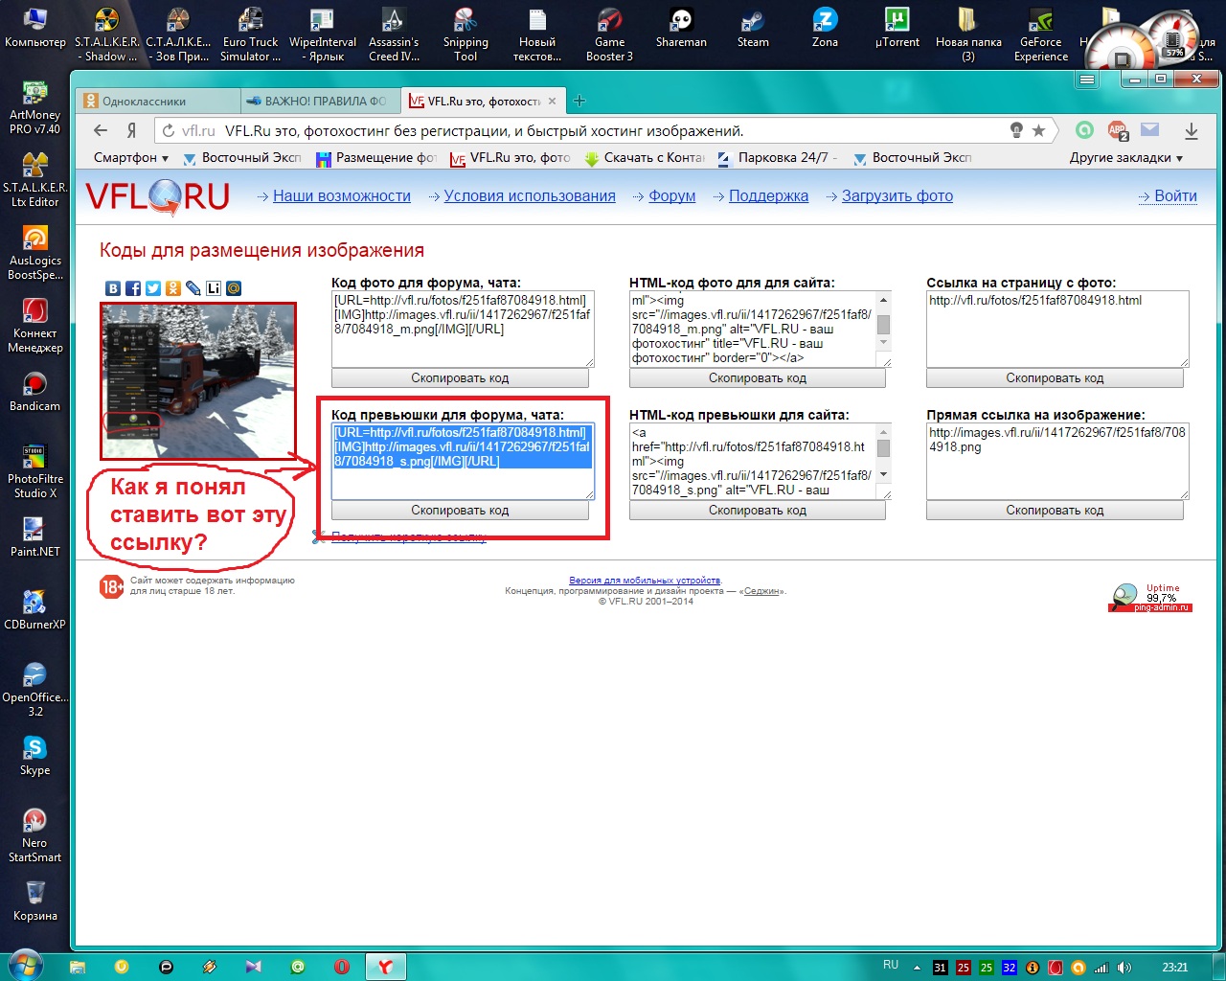Share image via the LiveJournal icon
Screen dimensions: 1226x981
214,288
